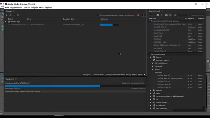
Task: Import presets using the import icon
Action: click(x=166, y=15)
